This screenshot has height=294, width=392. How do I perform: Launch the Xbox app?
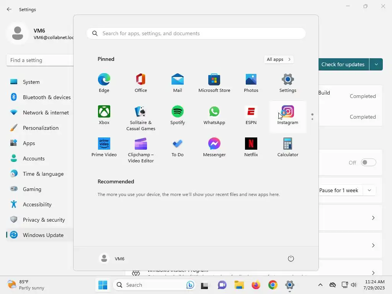click(x=104, y=115)
